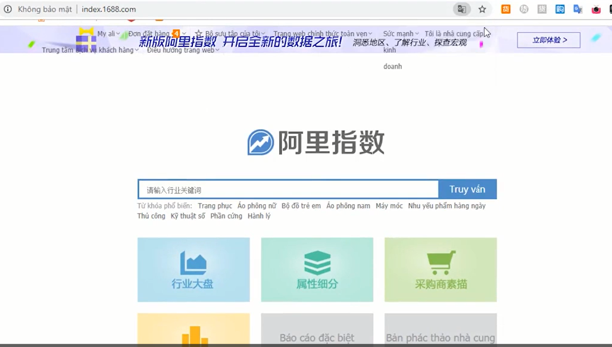Open the Google Translate extension icon

pos(578,9)
